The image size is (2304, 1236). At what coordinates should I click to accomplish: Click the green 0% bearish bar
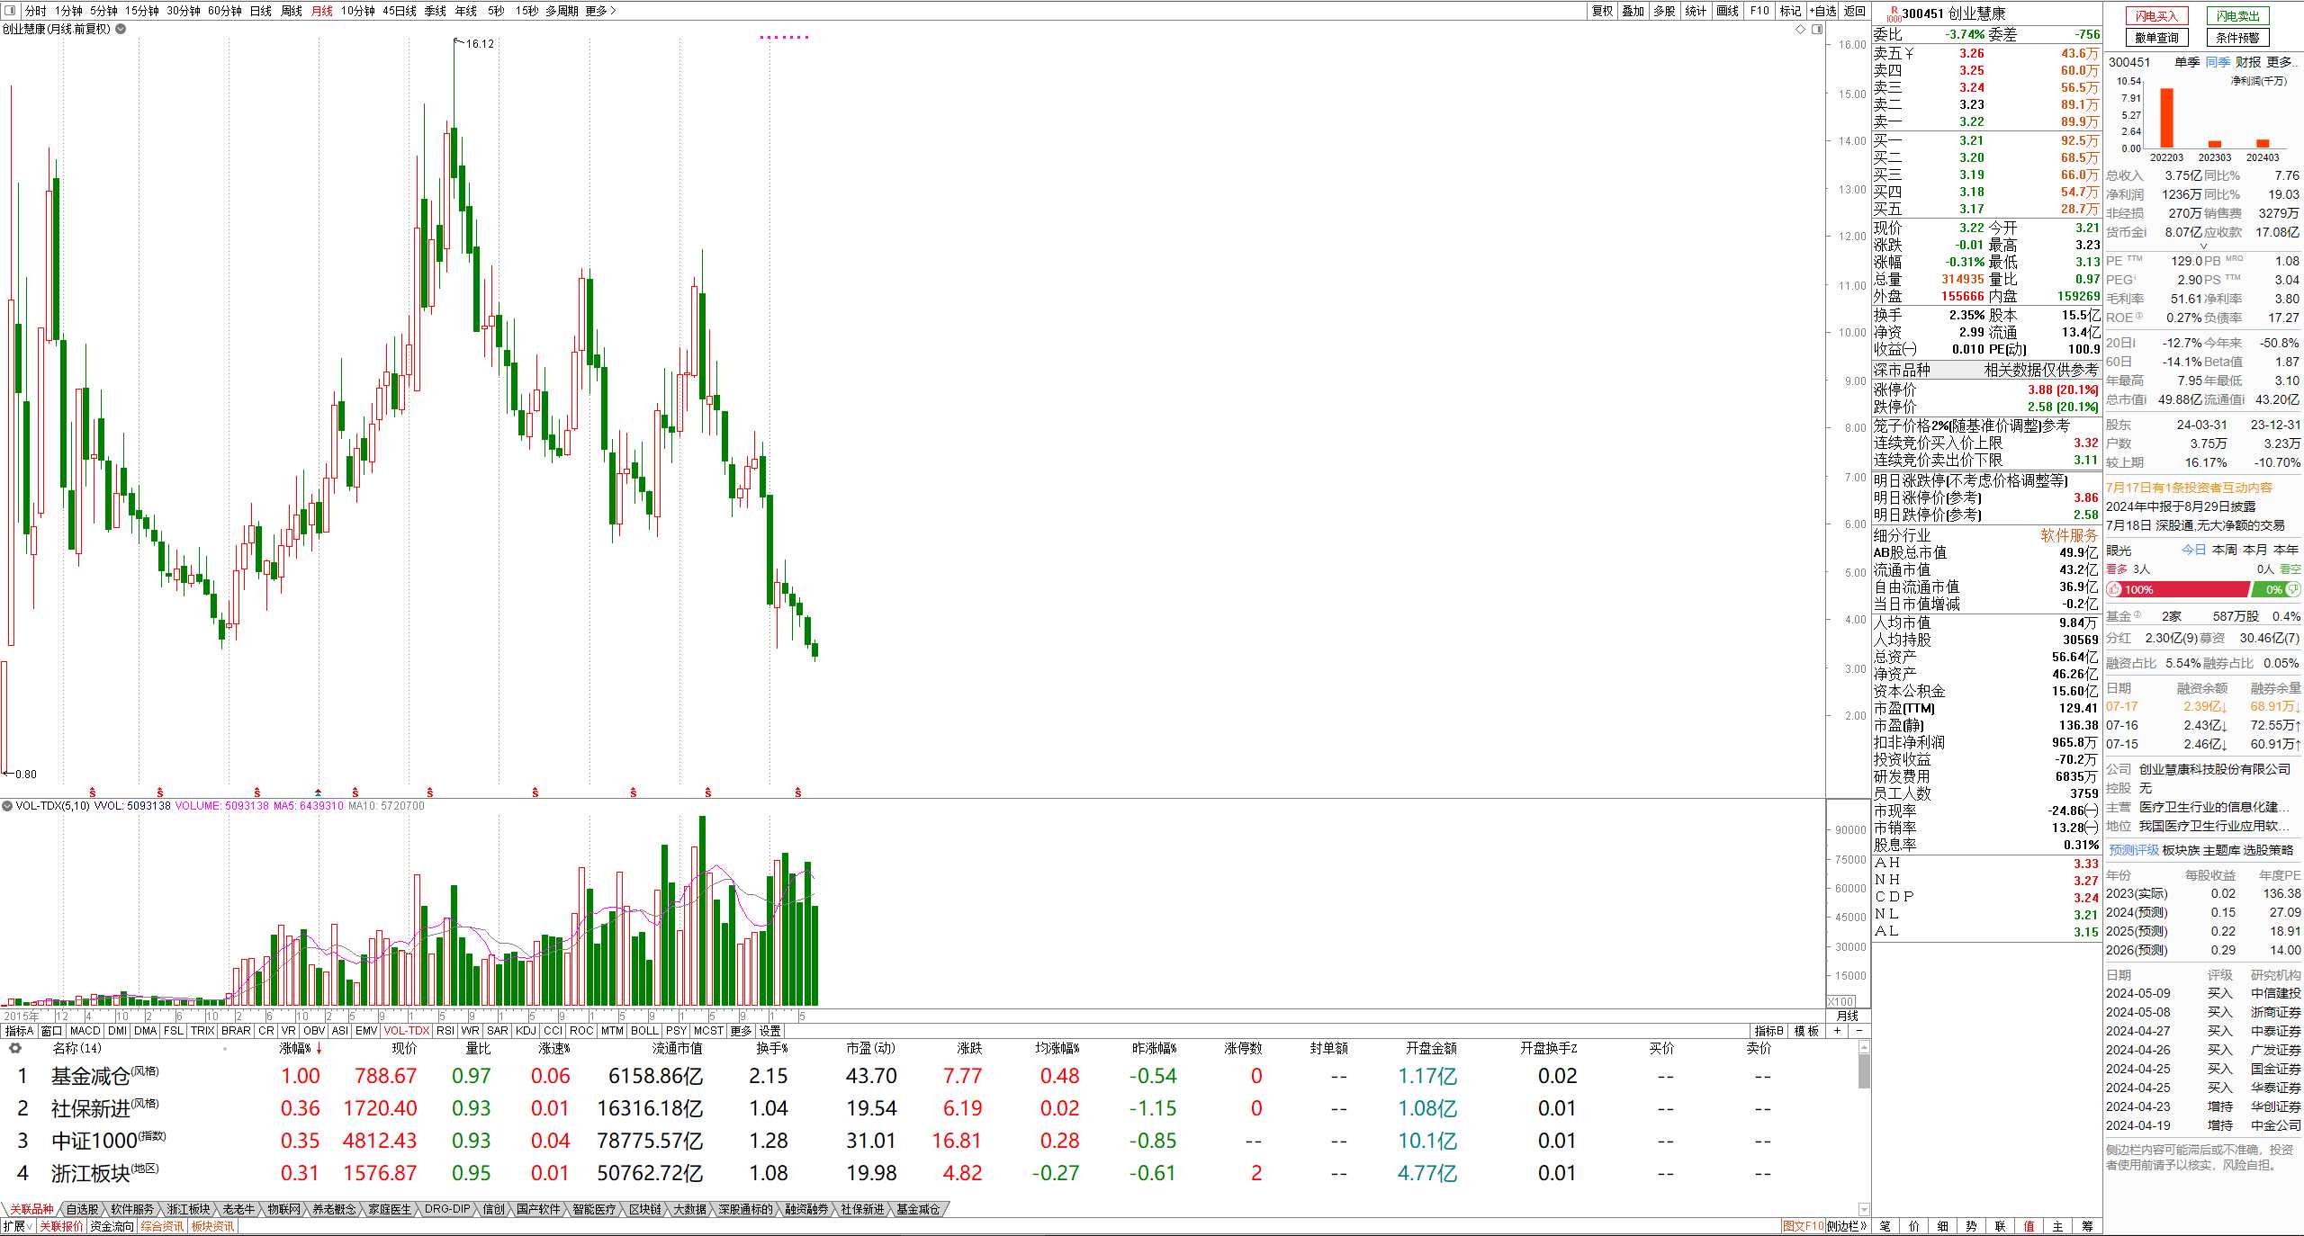pos(2275,590)
